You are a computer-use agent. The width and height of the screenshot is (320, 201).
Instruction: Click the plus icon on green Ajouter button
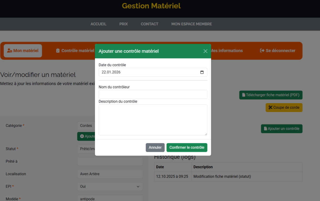82,136
